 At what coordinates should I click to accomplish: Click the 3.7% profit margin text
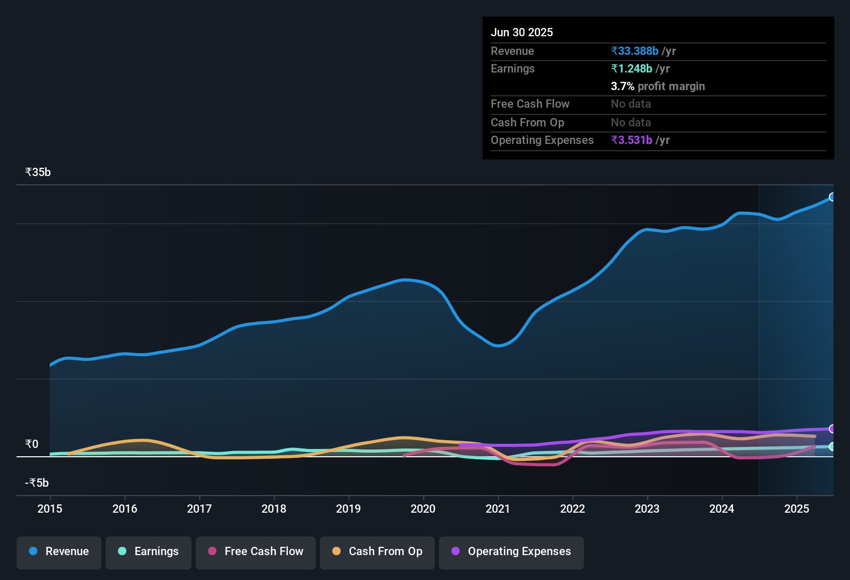coord(657,86)
